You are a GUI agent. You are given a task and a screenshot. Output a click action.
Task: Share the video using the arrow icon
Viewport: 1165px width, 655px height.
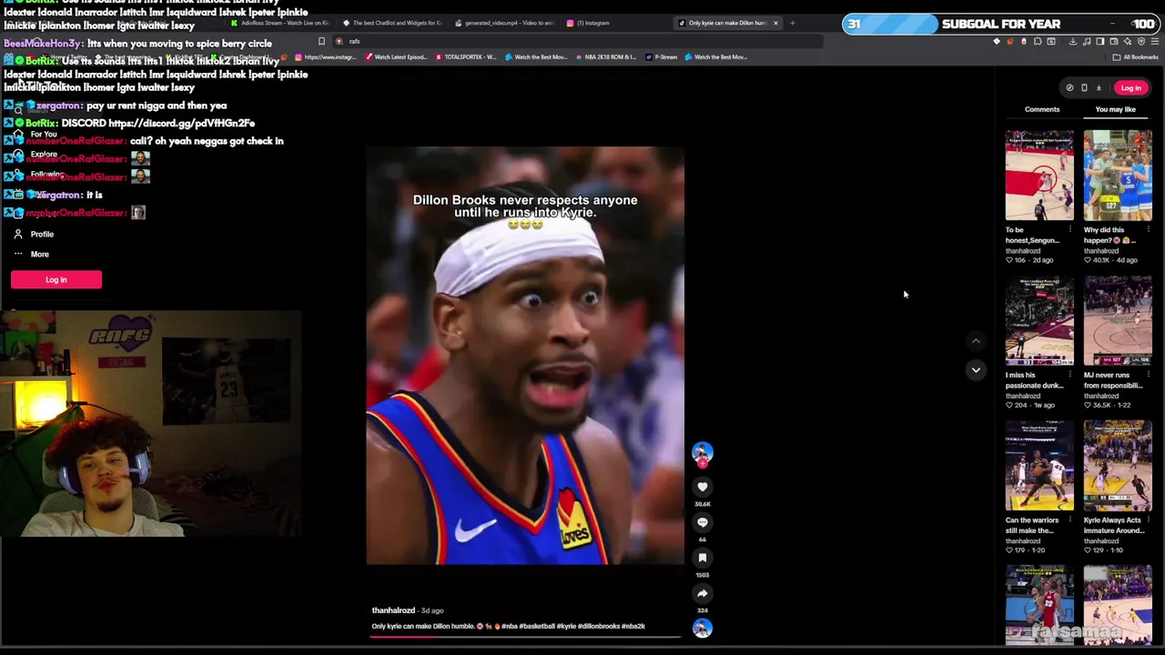tap(702, 593)
